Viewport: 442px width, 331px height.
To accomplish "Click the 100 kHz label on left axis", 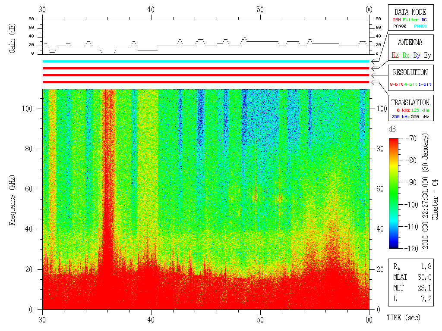I will coord(27,109).
